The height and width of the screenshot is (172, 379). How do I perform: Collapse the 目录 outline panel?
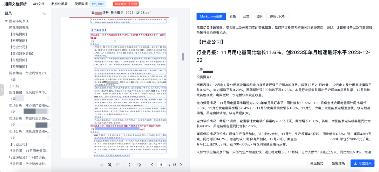[44, 13]
